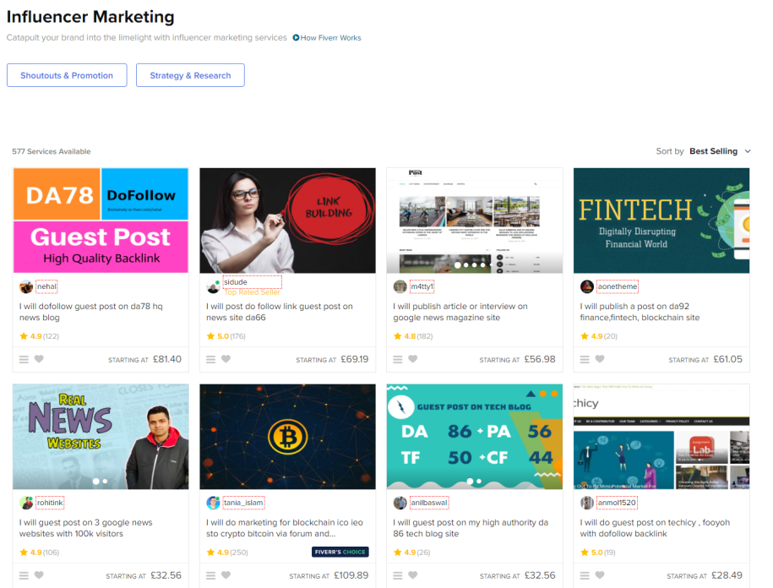Viewport: 773px width, 588px height.
Task: Click the Top Rated Seller label
Action: pyautogui.click(x=252, y=292)
